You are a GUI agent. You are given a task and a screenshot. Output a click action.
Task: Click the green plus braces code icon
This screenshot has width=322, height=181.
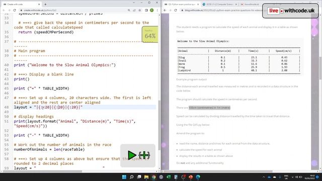[x=144, y=155]
